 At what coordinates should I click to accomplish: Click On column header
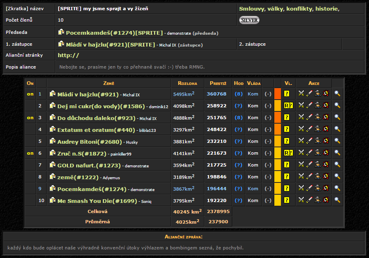coord(30,83)
